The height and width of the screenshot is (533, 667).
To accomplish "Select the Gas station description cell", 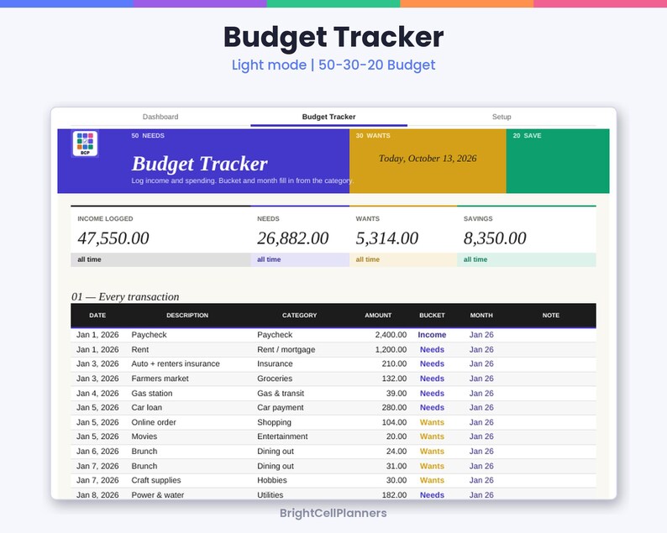I will (x=152, y=394).
